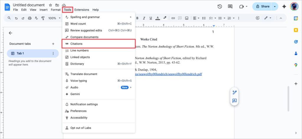
Task: Print the document via printer icon
Action: coord(30,18)
